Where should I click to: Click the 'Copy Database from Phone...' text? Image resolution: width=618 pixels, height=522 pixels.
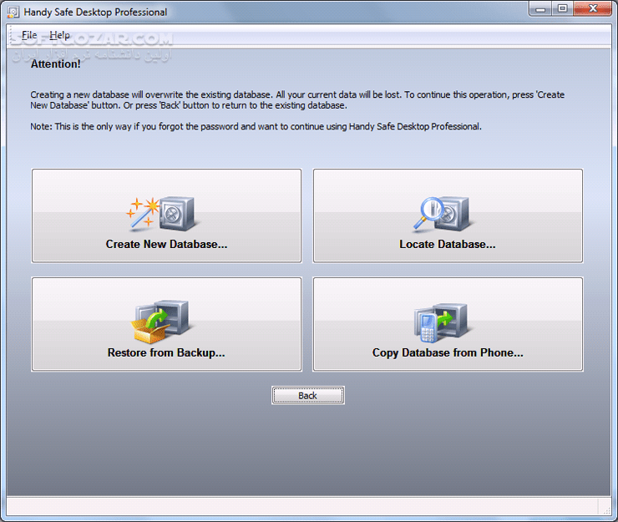click(x=447, y=352)
